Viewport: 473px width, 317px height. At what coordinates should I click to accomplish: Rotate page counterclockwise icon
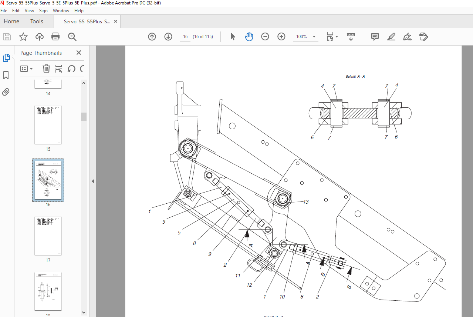tap(71, 69)
